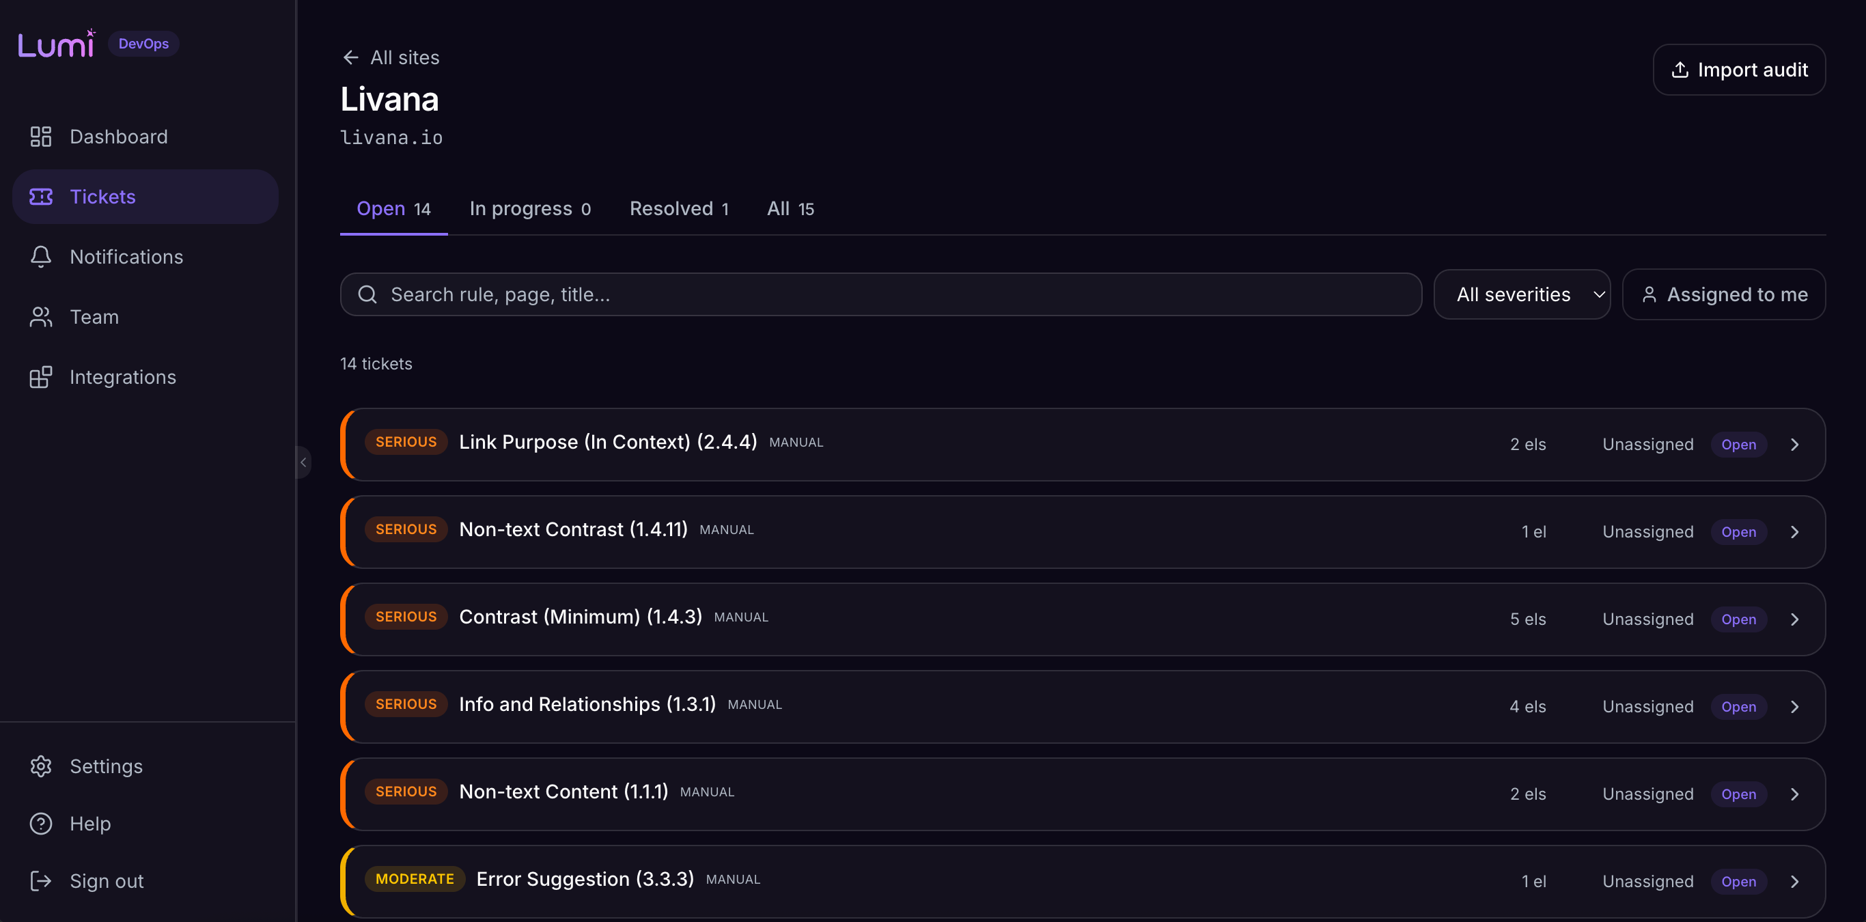
Task: Click the Import audit button
Action: (1738, 70)
